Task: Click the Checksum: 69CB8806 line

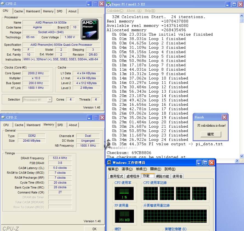Action: pos(129,153)
